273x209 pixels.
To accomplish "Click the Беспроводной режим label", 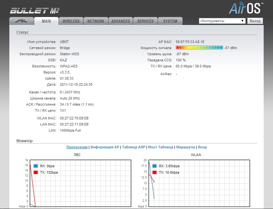I will click(x=38, y=54).
